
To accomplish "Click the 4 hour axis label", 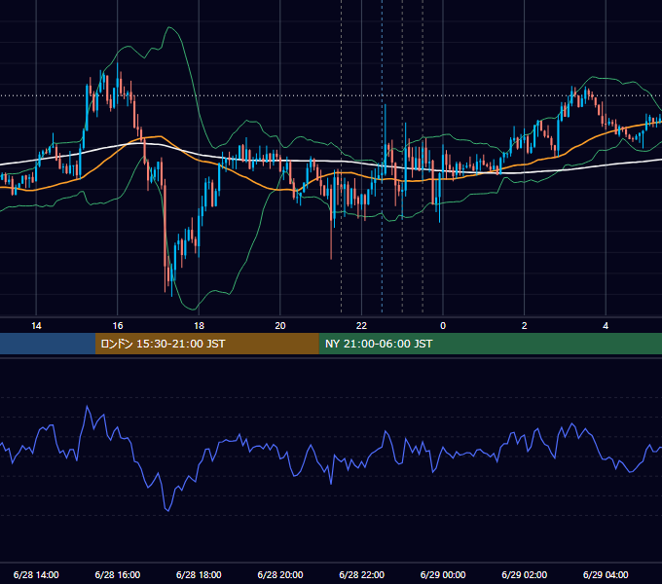I will 606,326.
